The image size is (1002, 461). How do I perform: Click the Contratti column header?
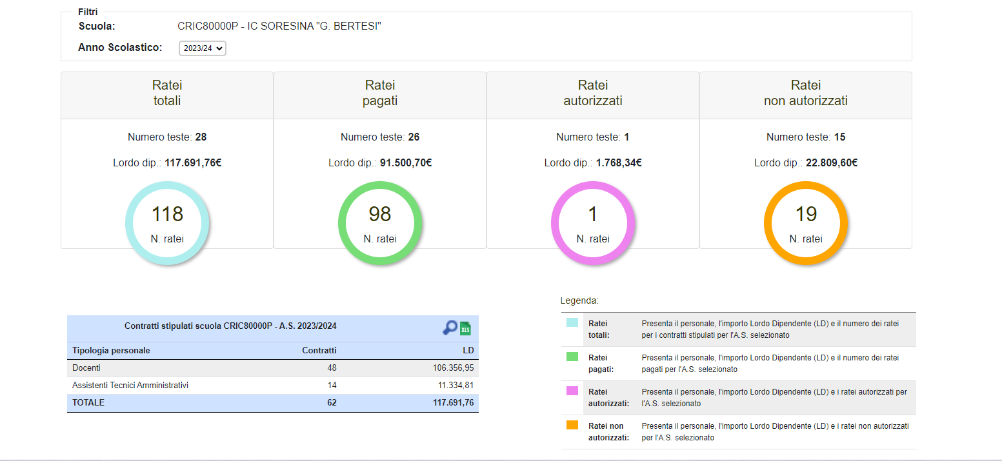[319, 351]
